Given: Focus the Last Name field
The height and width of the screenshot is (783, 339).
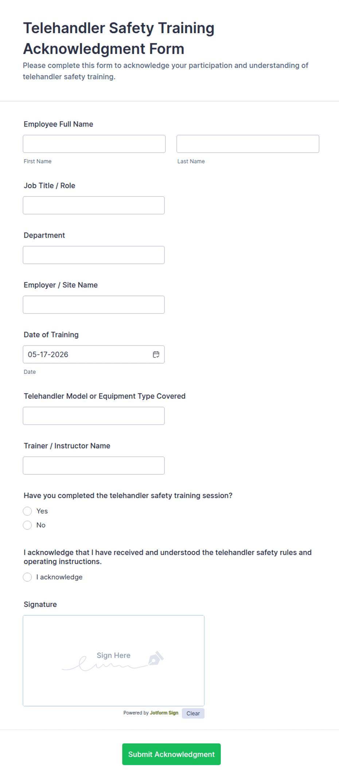Looking at the screenshot, I should pyautogui.click(x=248, y=144).
